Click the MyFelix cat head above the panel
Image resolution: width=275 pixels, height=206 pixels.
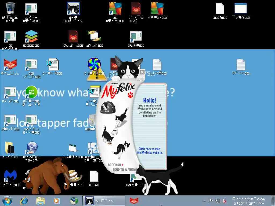pos(128,68)
